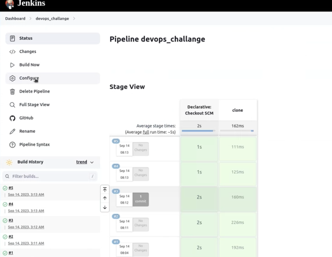Open the Changes menu item
The height and width of the screenshot is (257, 332).
pos(53,52)
